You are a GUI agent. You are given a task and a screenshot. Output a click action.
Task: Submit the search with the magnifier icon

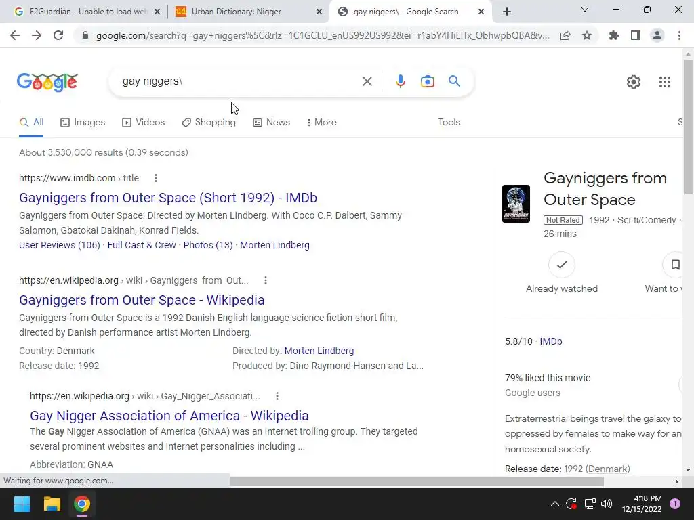coord(454,81)
